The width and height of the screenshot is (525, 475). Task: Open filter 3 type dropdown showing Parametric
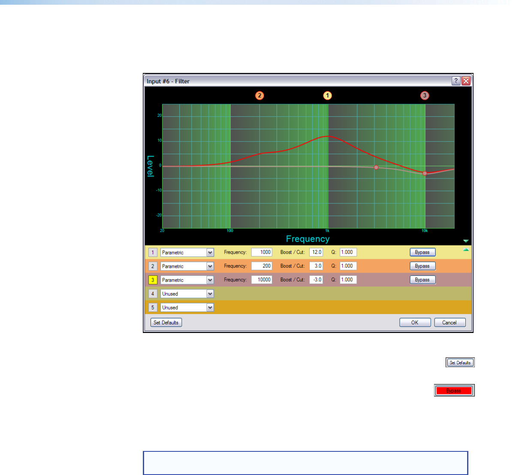187,280
